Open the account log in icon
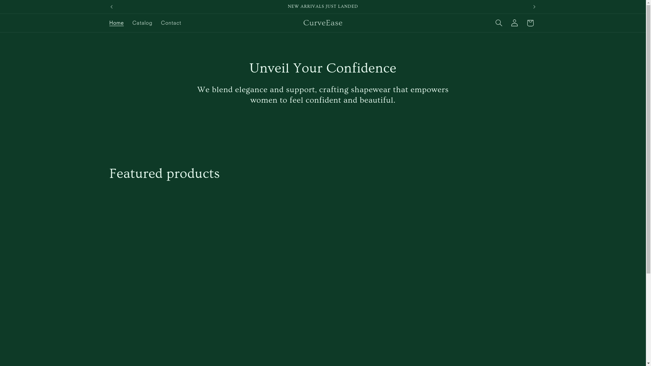This screenshot has height=366, width=651. coord(514,23)
